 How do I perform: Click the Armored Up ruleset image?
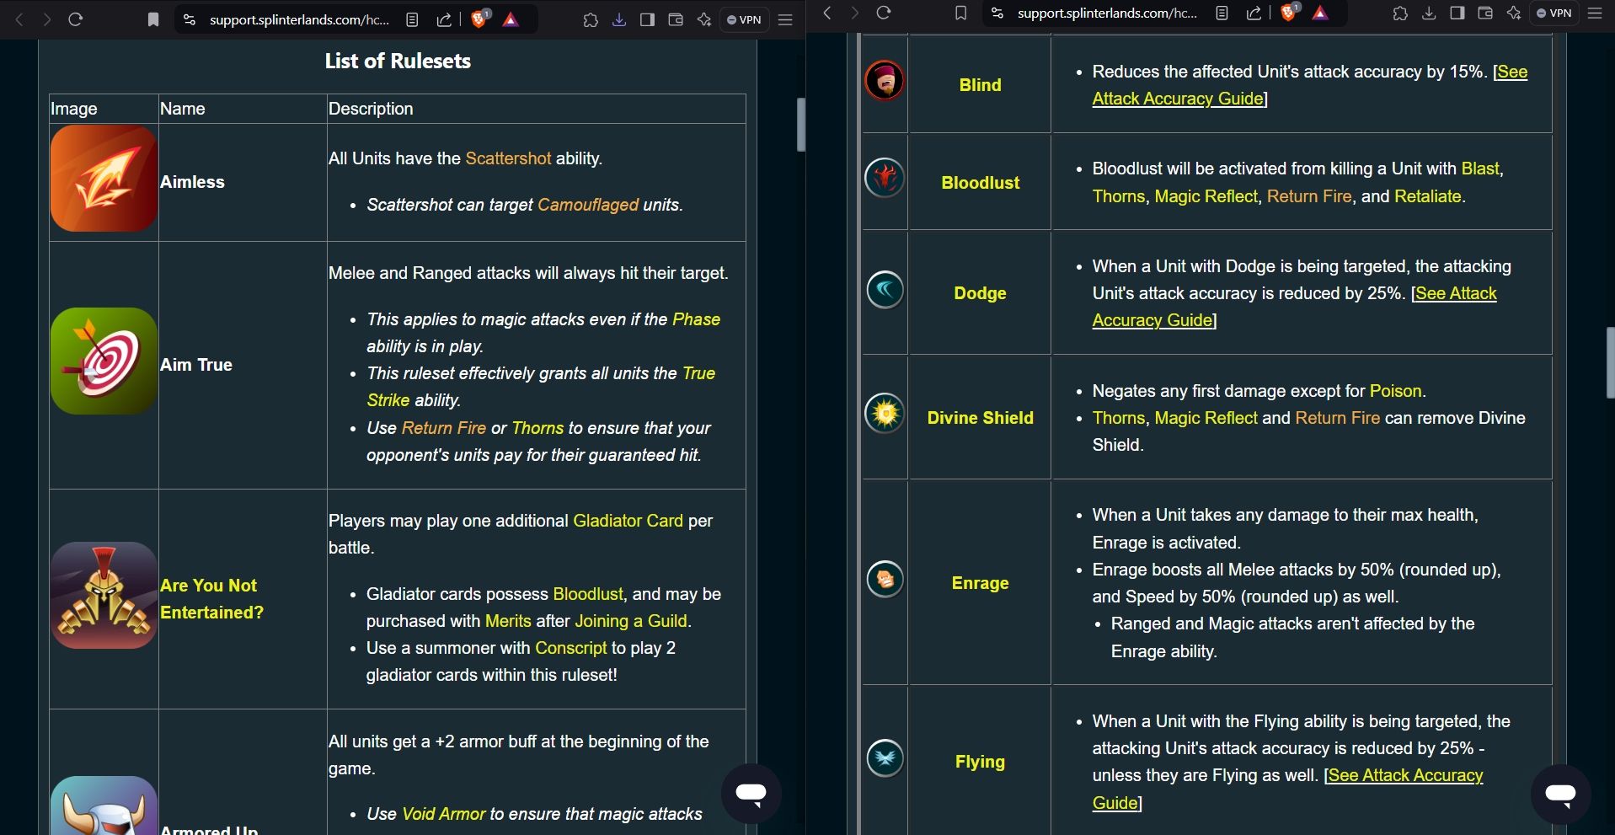tap(104, 806)
